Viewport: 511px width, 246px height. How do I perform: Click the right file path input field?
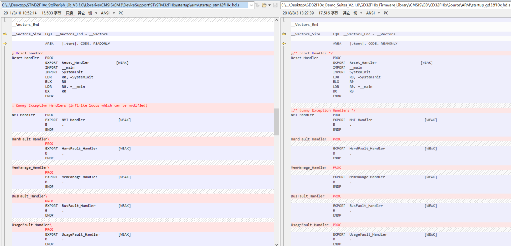pyautogui.click(x=395, y=5)
